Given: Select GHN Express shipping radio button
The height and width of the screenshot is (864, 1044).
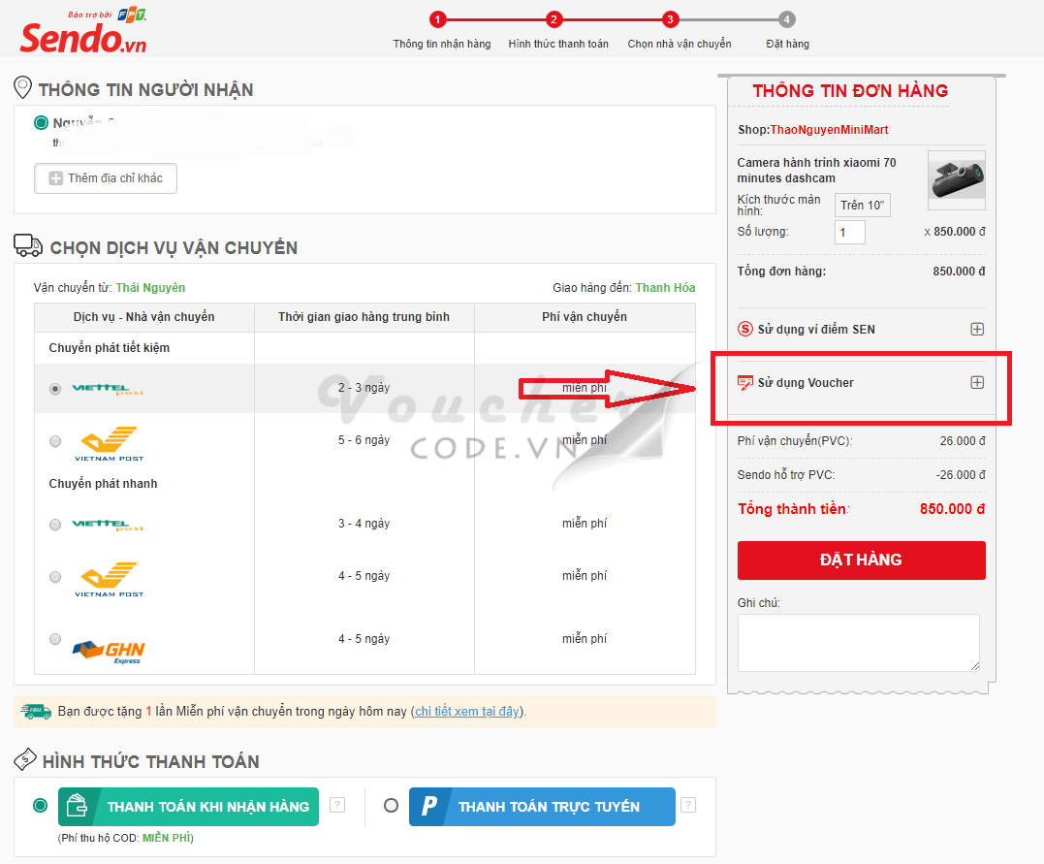Looking at the screenshot, I should (55, 639).
